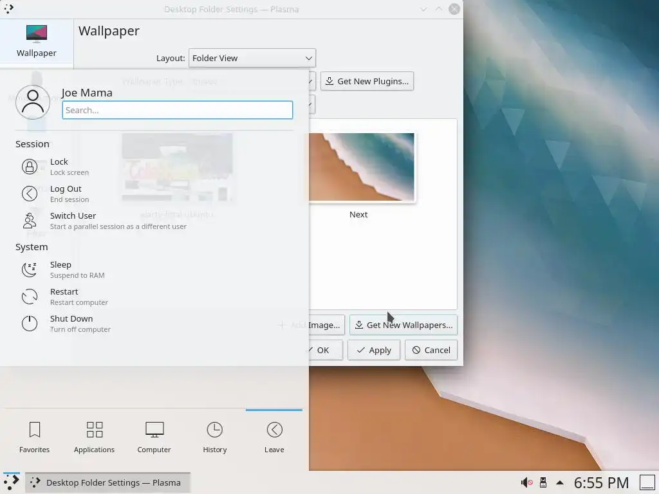659x494 pixels.
Task: Click the Show Desktop icon
Action: point(647,482)
